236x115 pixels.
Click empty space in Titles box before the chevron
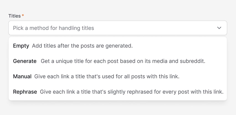[x=155, y=28]
